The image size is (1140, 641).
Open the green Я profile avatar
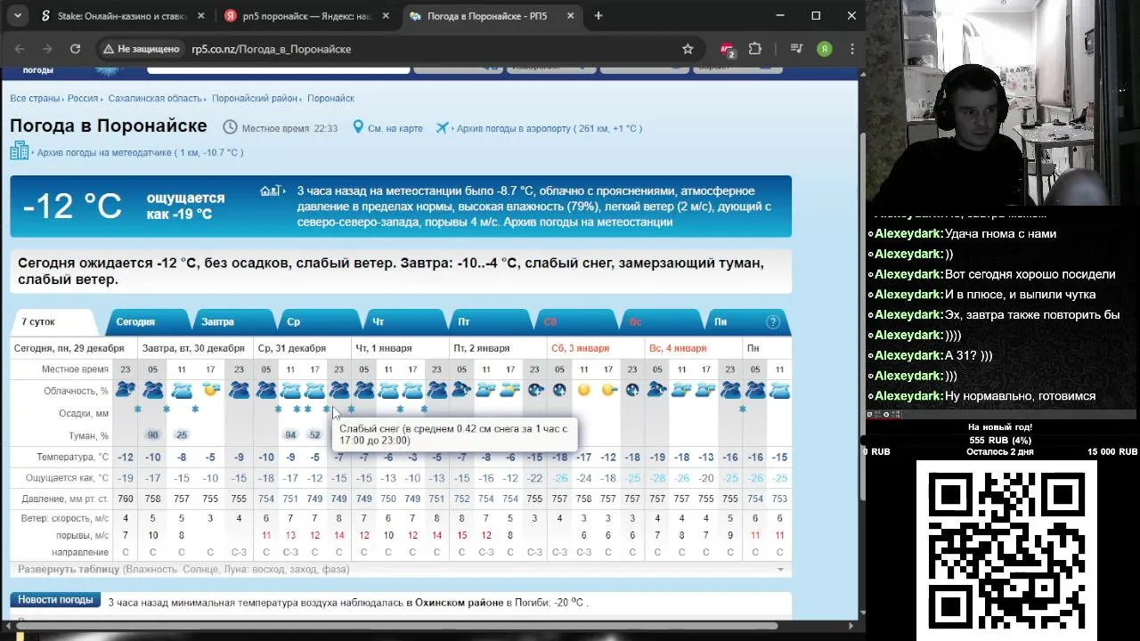[x=825, y=49]
